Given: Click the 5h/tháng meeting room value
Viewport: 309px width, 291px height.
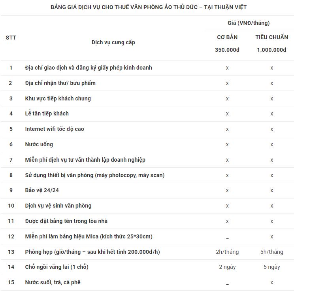Looking at the screenshot, I should click(272, 252).
